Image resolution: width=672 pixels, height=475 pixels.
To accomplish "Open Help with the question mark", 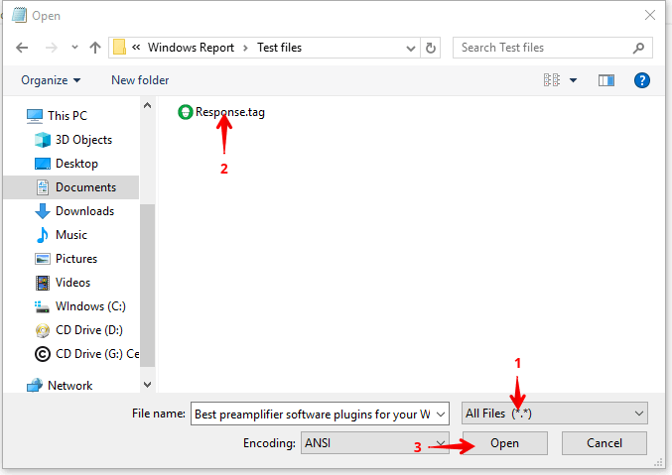I will (x=641, y=80).
